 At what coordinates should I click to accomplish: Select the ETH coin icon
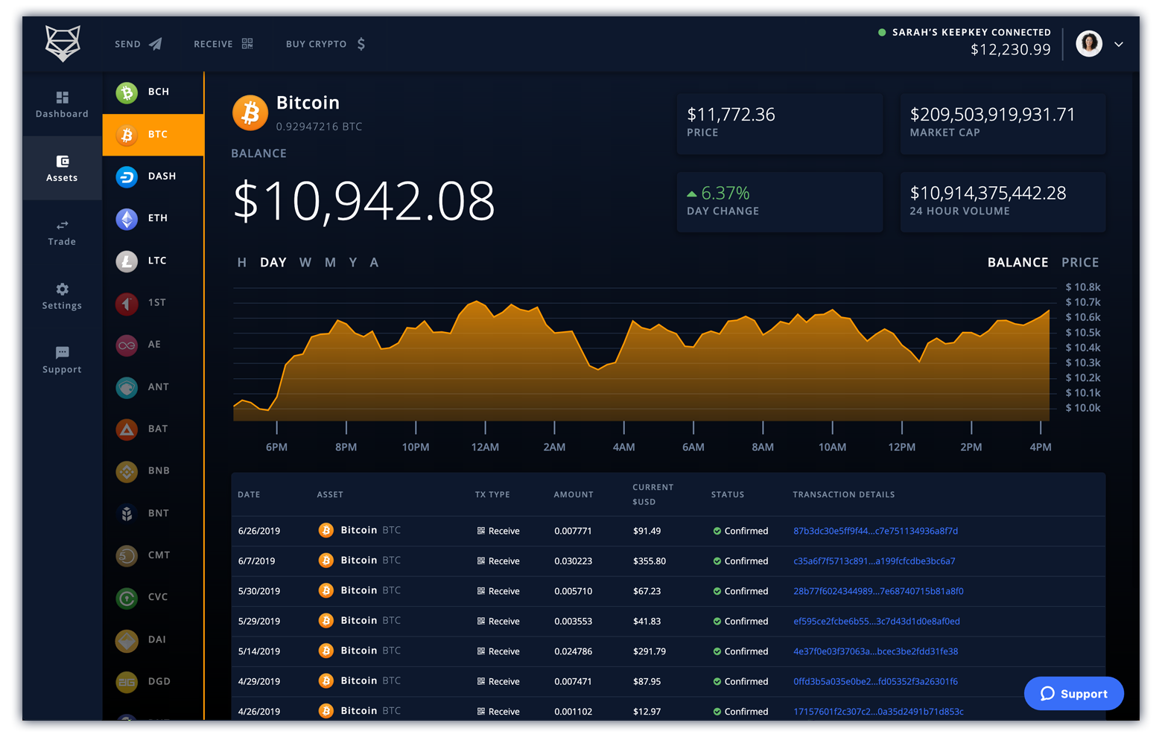127,219
